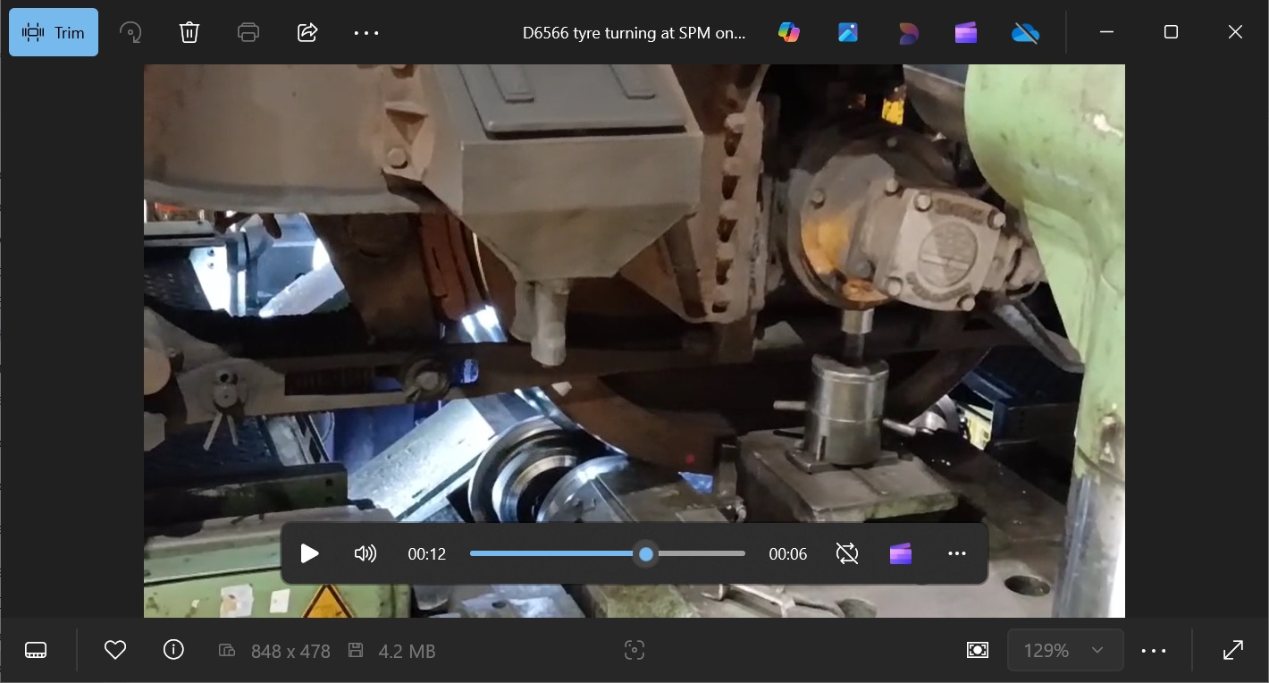The width and height of the screenshot is (1269, 683).
Task: Rotate the video with the rotate icon
Action: [130, 32]
